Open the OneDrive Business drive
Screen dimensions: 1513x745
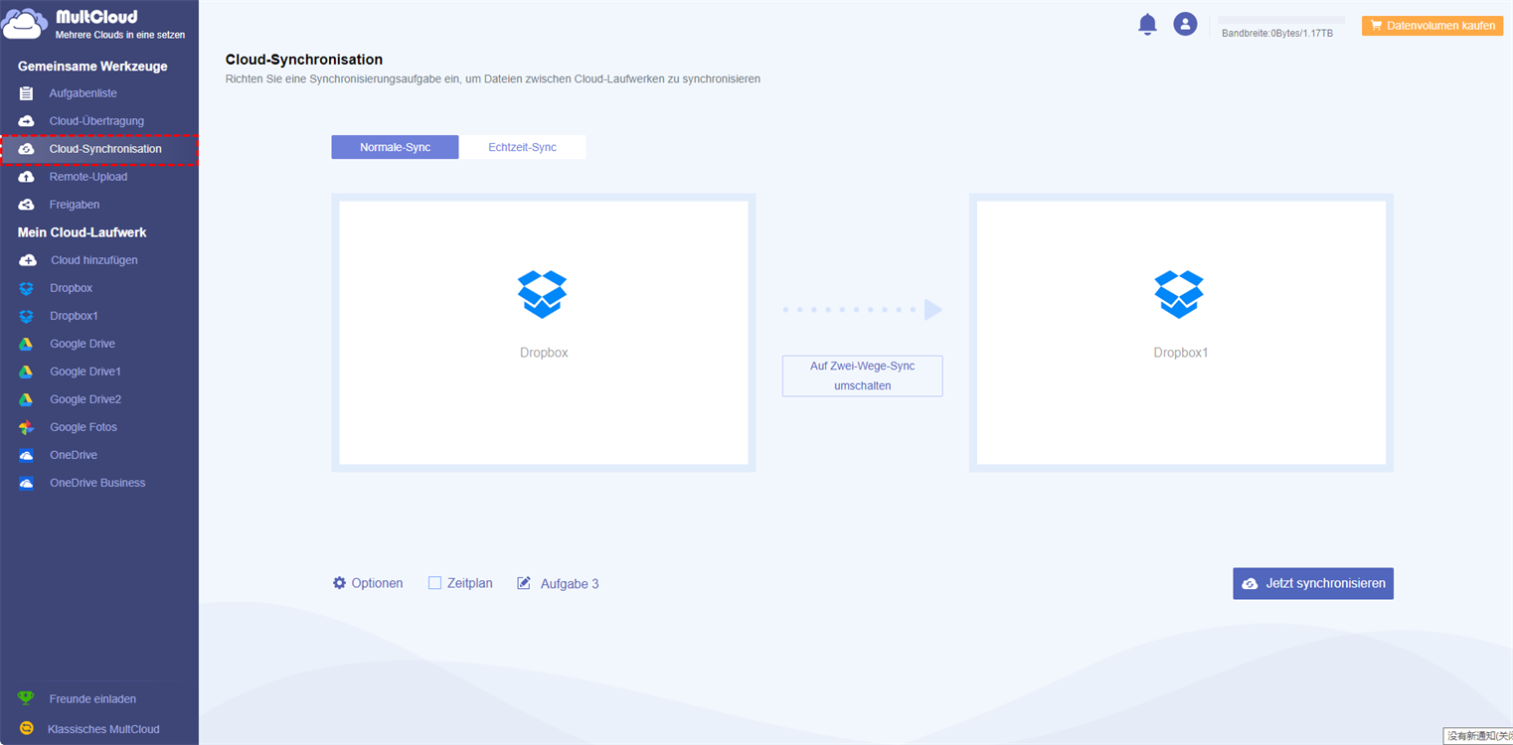pyautogui.click(x=99, y=483)
